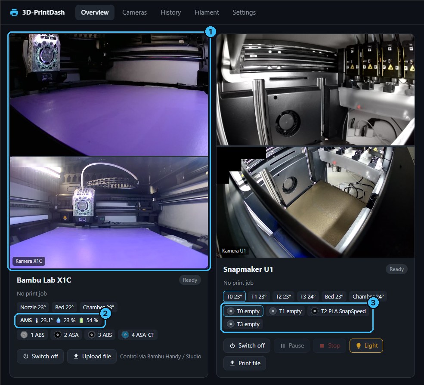Viewport: 424px width, 385px height.
Task: Click spool icon of T2 PLA SnapSpeed
Action: (315, 311)
